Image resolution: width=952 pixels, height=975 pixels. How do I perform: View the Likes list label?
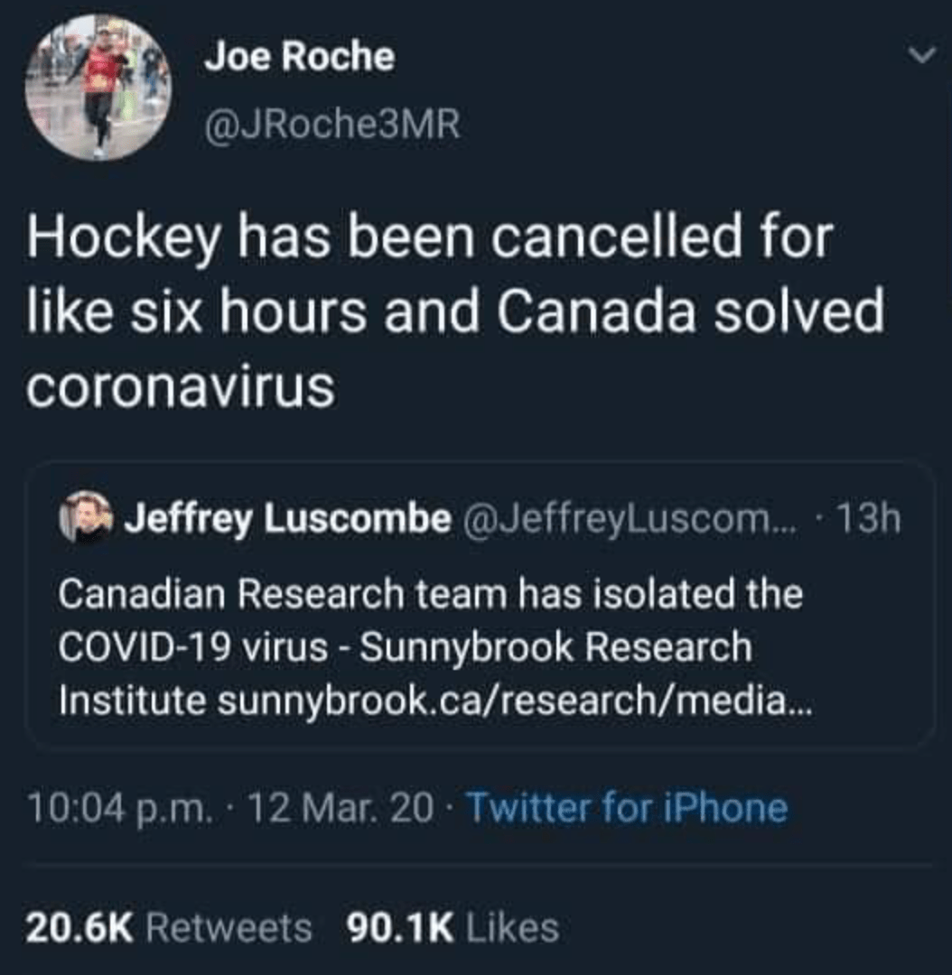tap(512, 927)
